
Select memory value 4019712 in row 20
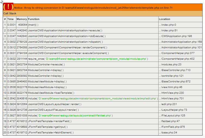22,133
